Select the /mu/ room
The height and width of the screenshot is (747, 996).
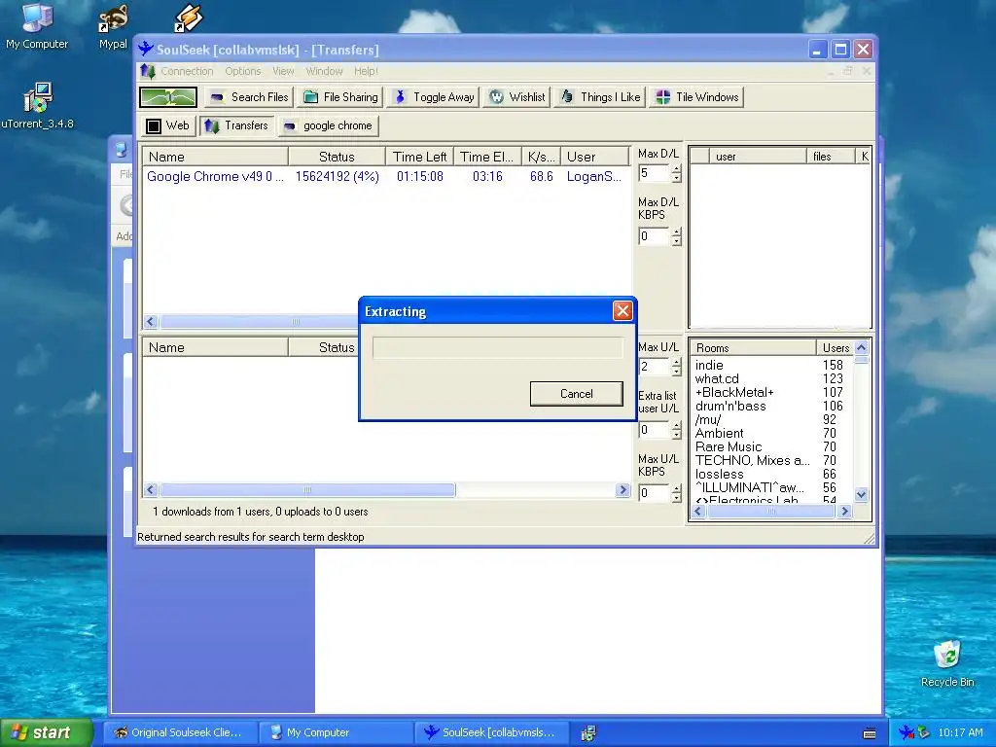pos(769,420)
